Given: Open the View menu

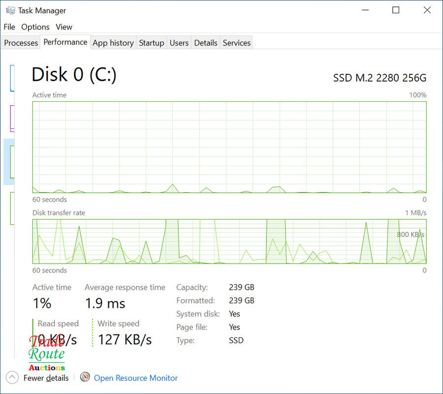Looking at the screenshot, I should coord(64,27).
